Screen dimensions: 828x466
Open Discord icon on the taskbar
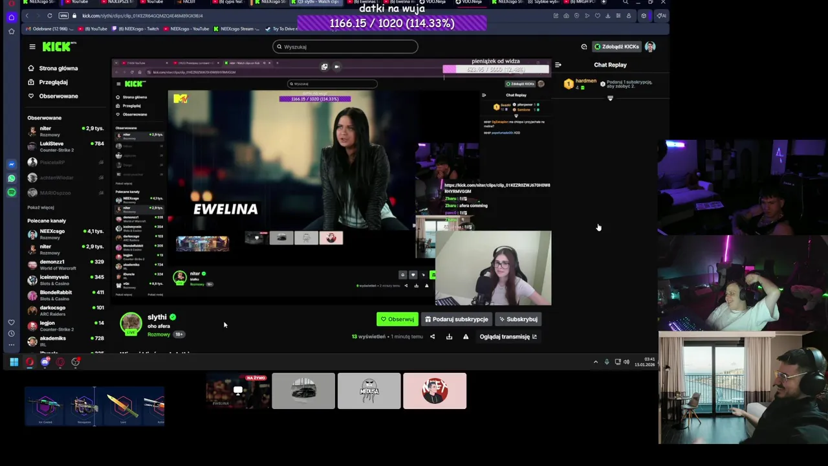tap(45, 362)
